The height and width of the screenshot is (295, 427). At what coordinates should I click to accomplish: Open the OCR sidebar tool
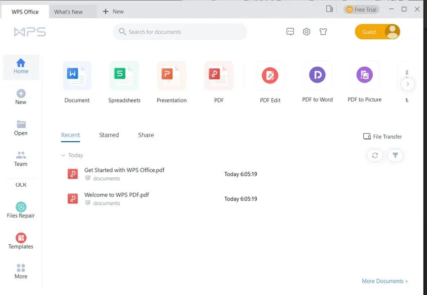click(21, 184)
